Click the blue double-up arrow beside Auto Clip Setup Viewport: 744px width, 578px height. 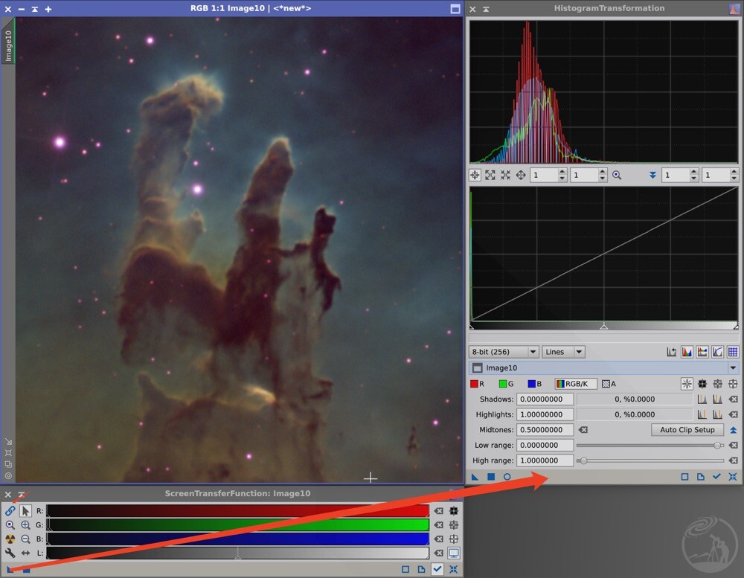(x=733, y=430)
